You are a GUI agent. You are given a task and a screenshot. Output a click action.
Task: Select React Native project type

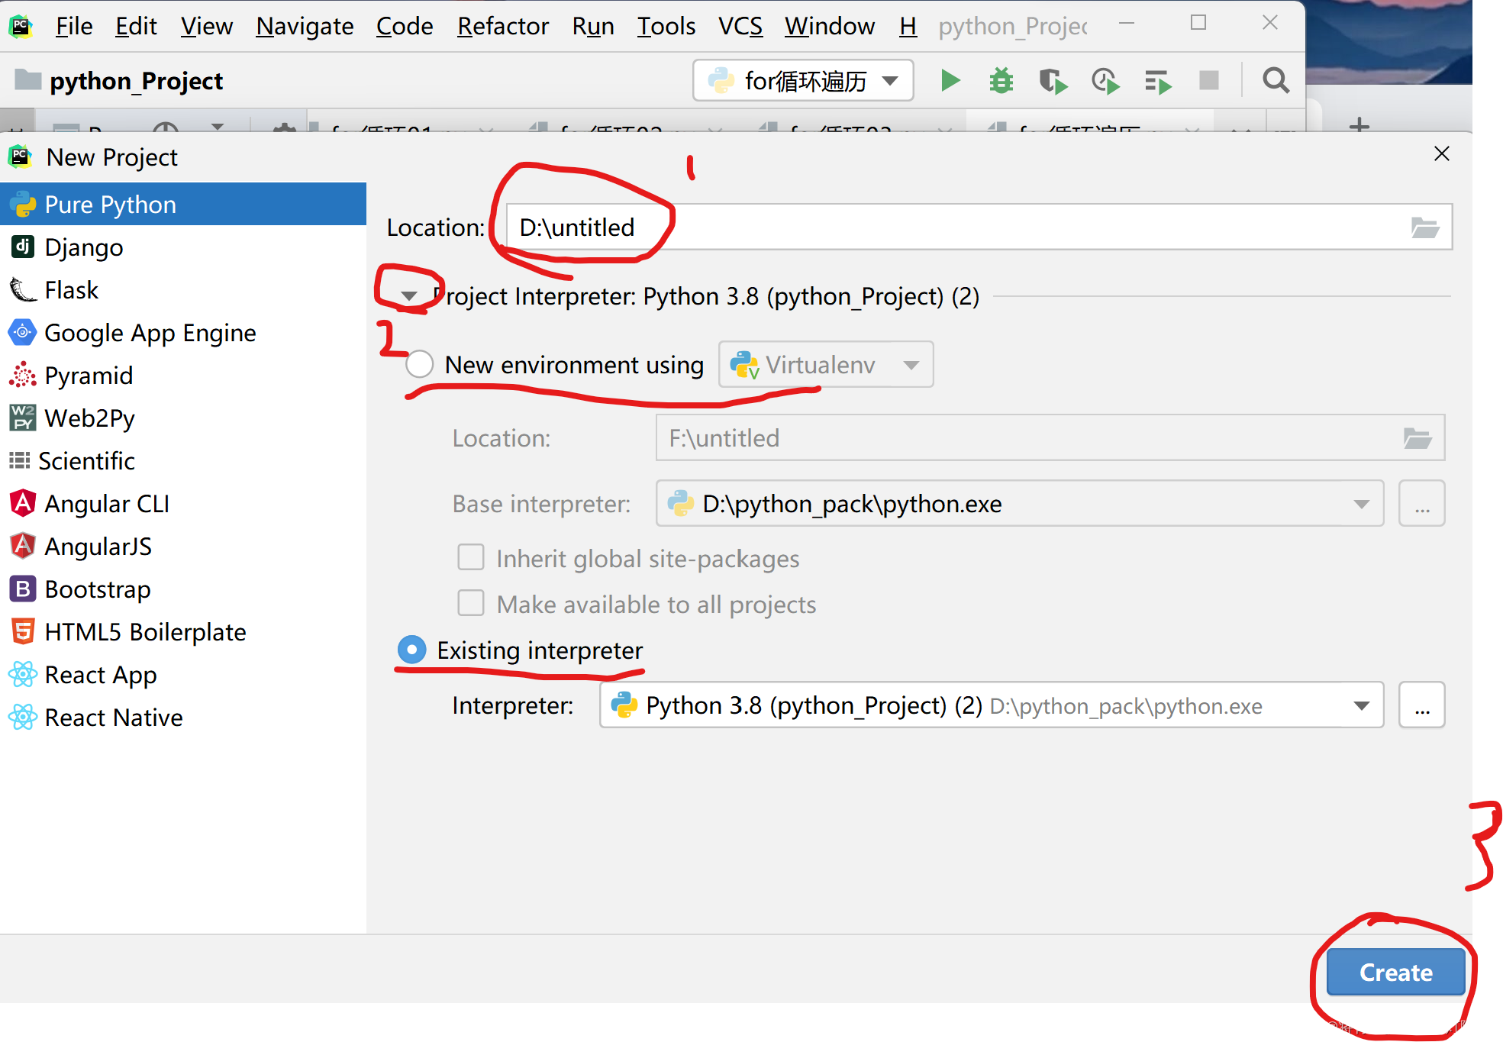point(183,718)
